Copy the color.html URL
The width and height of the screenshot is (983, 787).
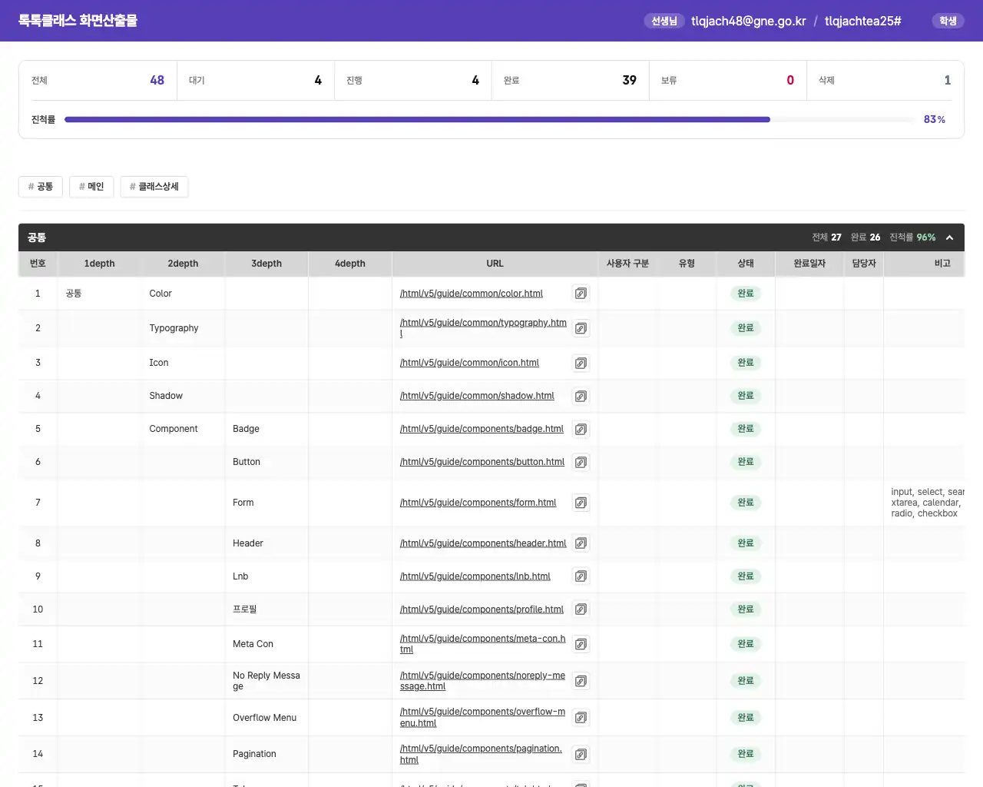click(581, 294)
